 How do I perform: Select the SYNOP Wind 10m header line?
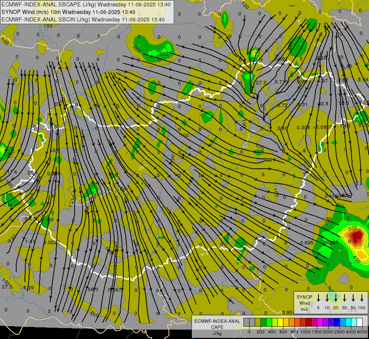click(x=68, y=12)
